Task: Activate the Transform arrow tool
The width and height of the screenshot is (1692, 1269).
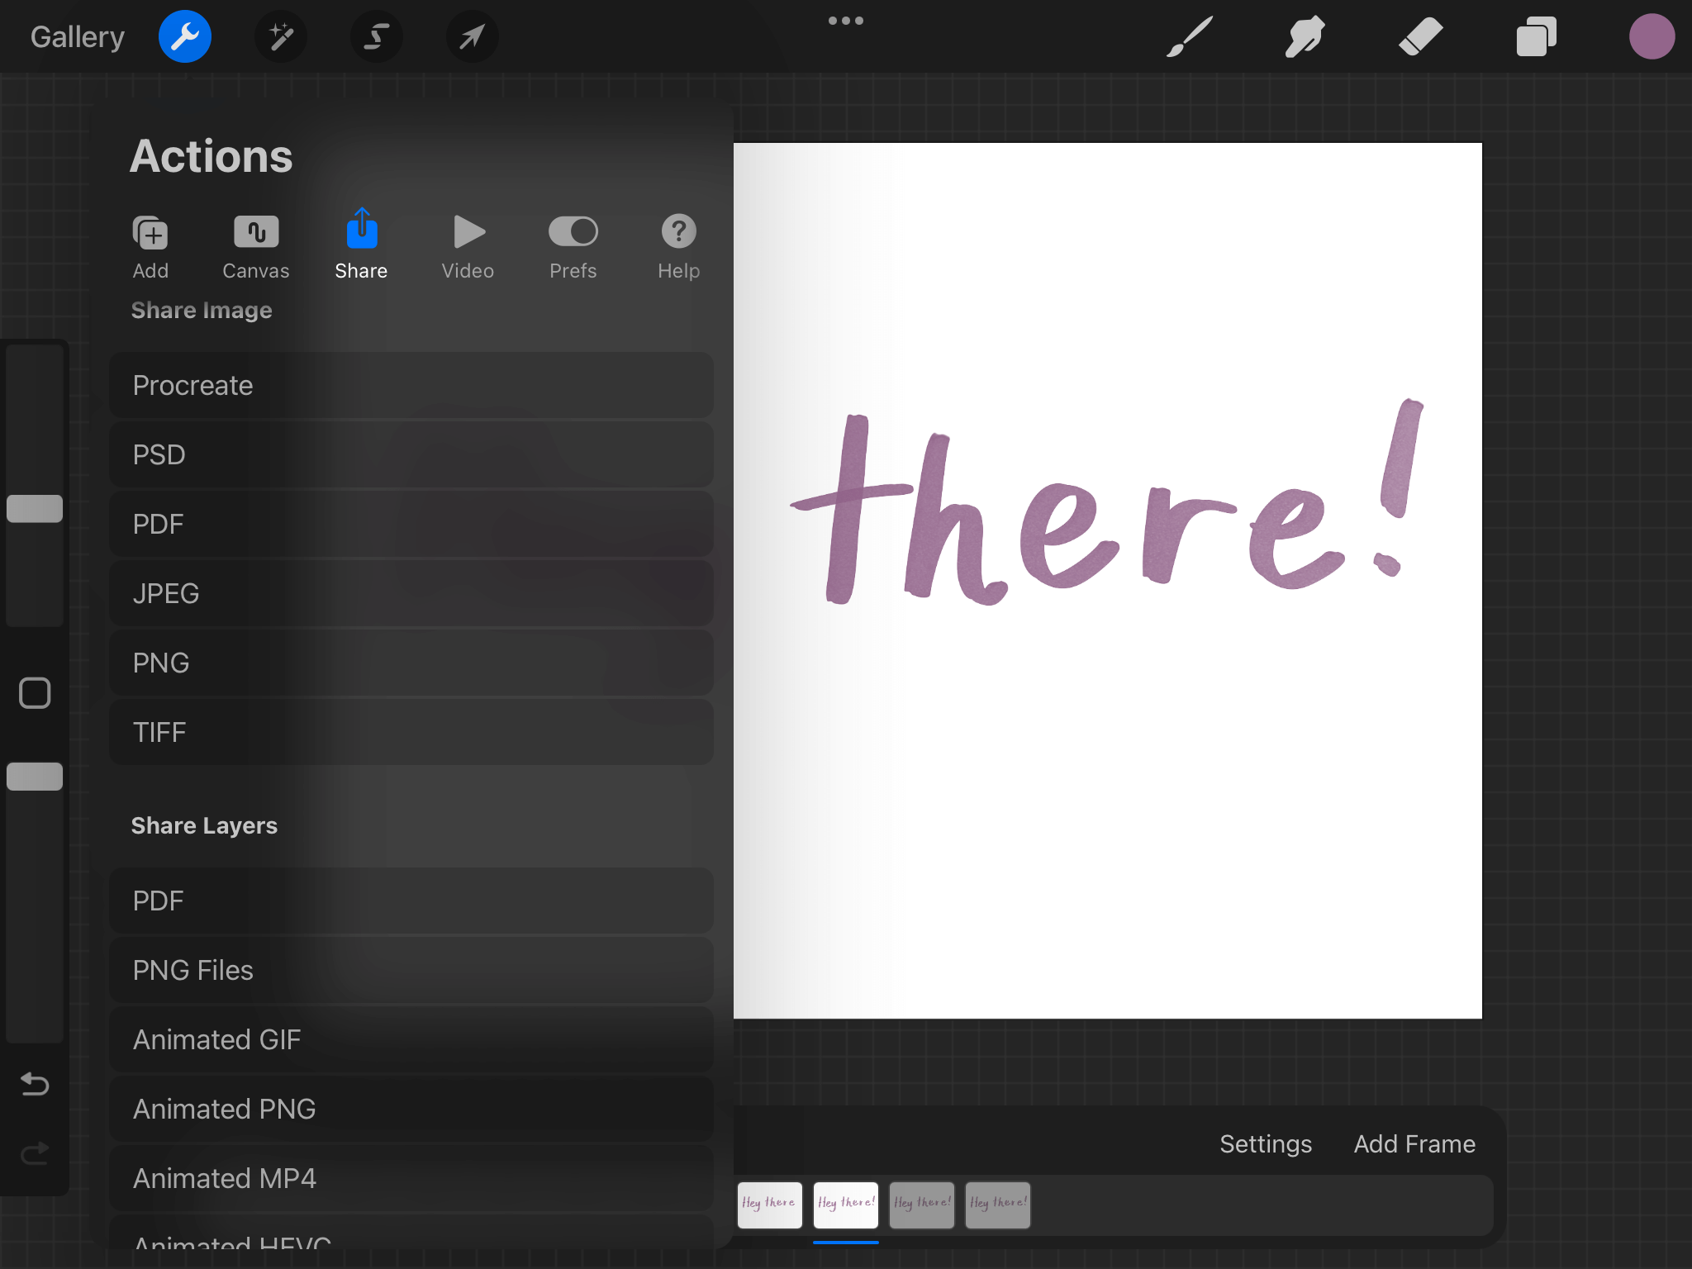Action: [x=472, y=36]
